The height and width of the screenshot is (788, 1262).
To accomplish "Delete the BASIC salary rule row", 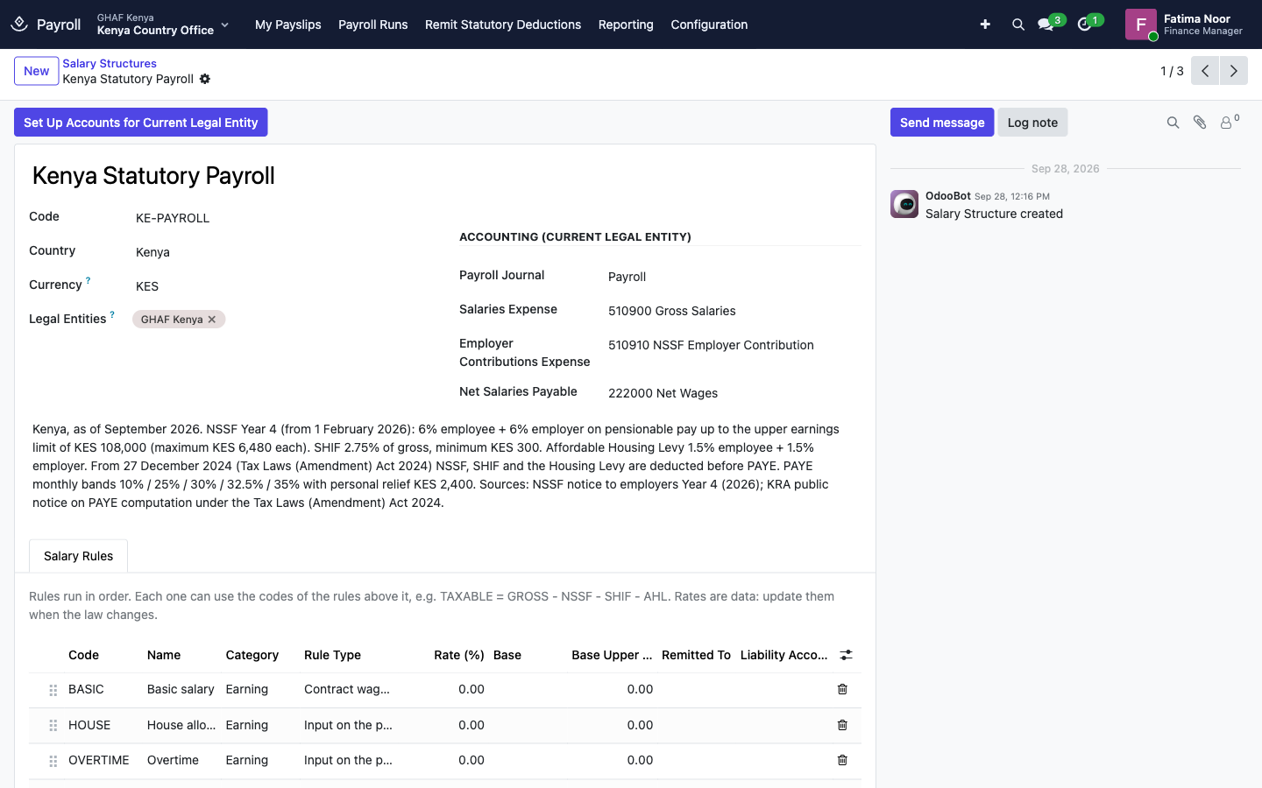I will (x=842, y=689).
